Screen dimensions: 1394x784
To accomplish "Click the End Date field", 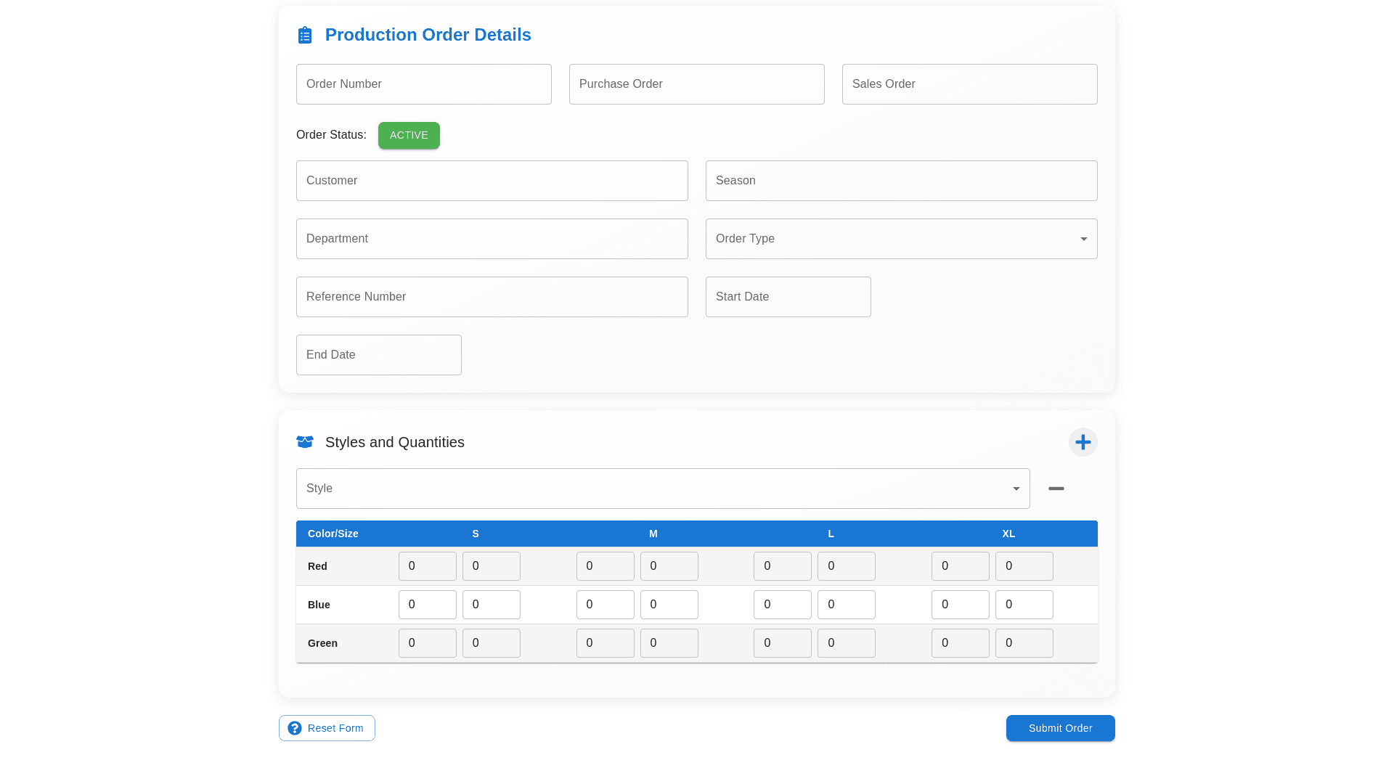I will tap(378, 355).
